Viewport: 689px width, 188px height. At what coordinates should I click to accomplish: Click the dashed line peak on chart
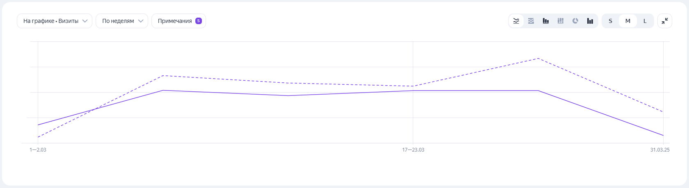(538, 59)
